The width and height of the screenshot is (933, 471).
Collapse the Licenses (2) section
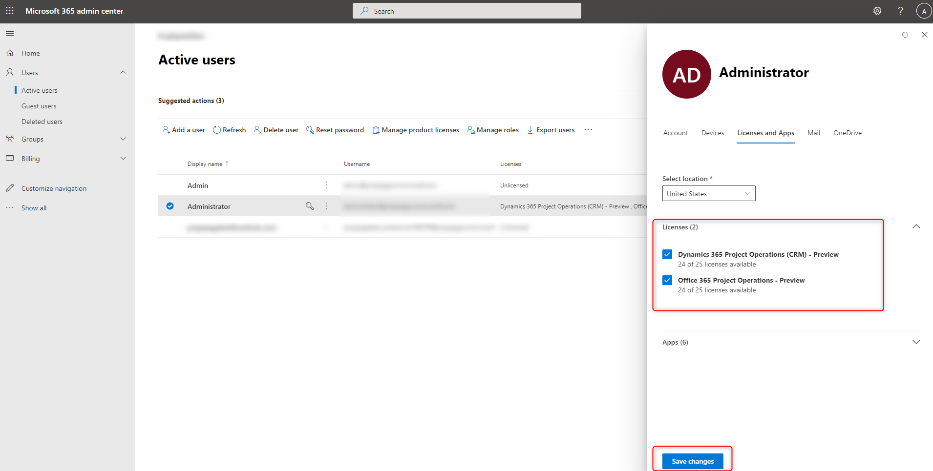(x=916, y=226)
